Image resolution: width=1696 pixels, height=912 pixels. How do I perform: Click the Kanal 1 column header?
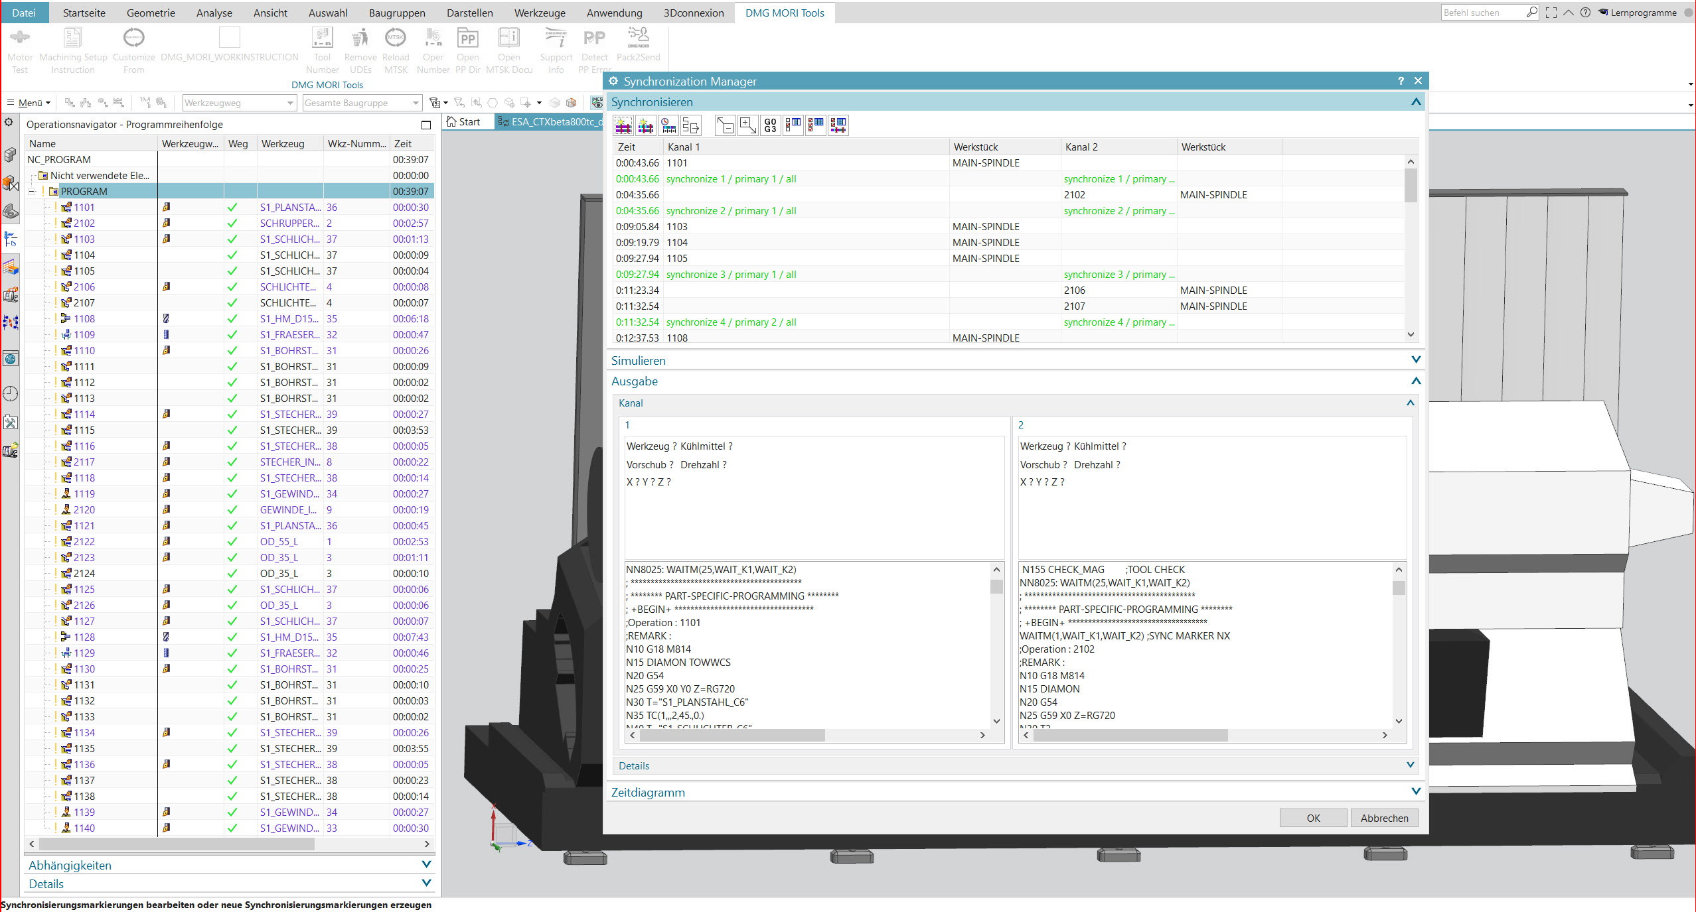tap(806, 147)
